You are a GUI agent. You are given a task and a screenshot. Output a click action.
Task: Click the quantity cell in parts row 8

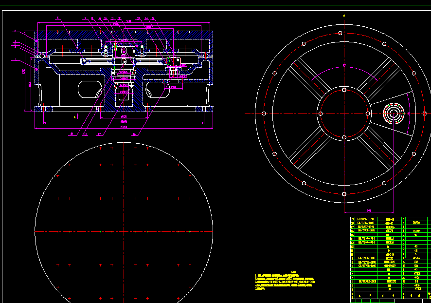click(x=403, y=262)
